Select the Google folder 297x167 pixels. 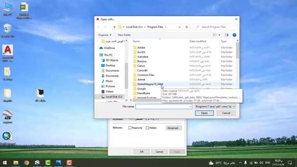142,89
